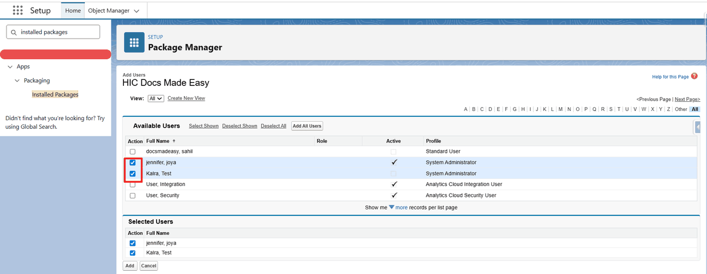
Task: Check the box for docsmadeeasy, sahil
Action: click(x=133, y=152)
